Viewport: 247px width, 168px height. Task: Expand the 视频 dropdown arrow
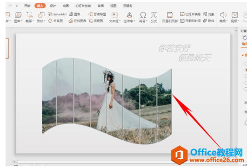click(x=239, y=21)
